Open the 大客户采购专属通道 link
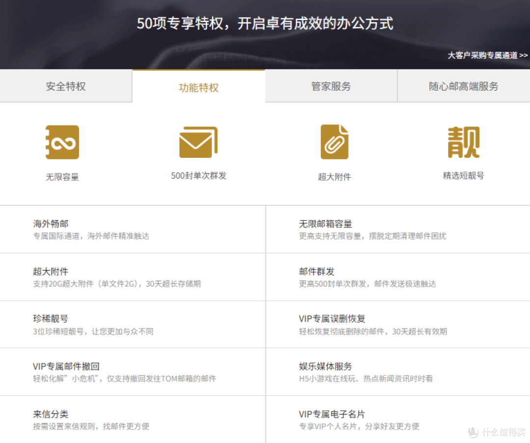The height and width of the screenshot is (443, 530). point(487,55)
